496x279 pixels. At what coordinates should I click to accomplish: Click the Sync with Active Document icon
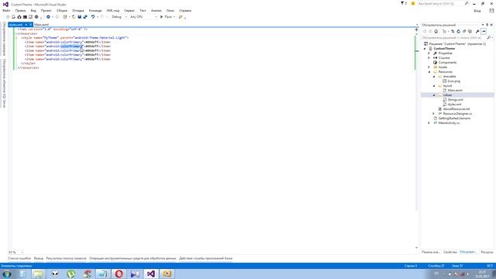tap(453, 31)
